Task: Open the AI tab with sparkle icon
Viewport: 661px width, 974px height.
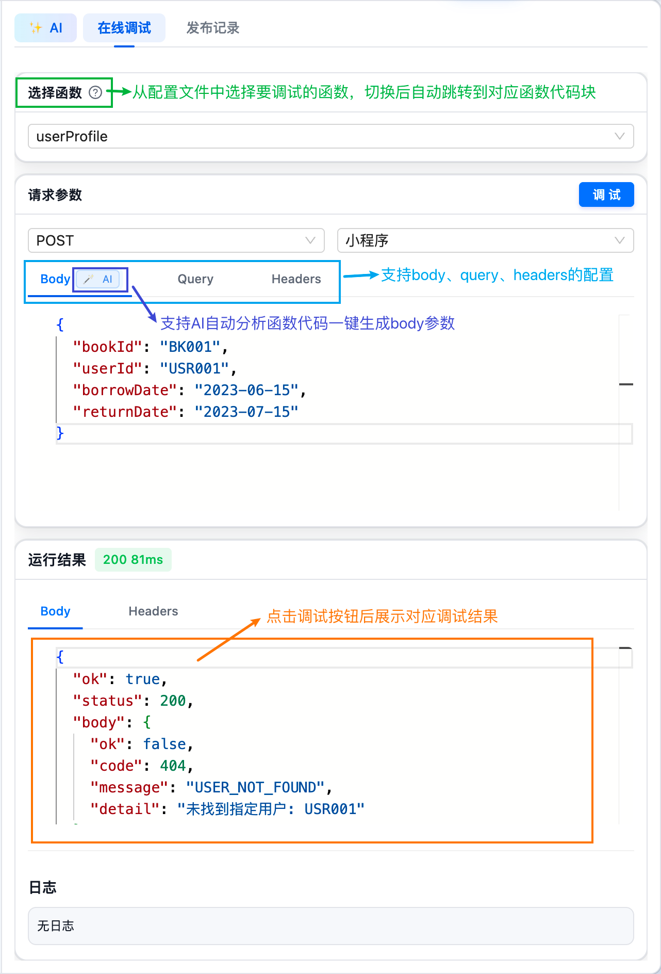Action: pos(45,28)
